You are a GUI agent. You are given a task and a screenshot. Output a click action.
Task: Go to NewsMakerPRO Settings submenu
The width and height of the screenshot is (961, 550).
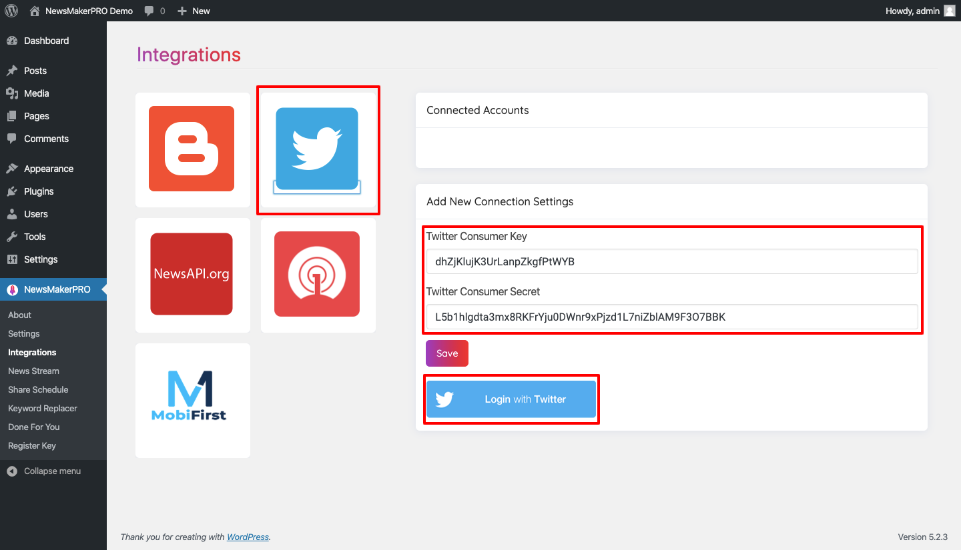click(x=24, y=333)
